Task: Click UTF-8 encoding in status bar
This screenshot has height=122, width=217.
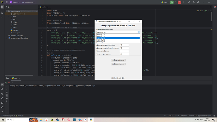Action: (x=177, y=116)
